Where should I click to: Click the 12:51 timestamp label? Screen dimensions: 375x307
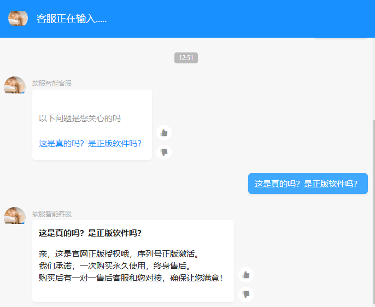[186, 58]
